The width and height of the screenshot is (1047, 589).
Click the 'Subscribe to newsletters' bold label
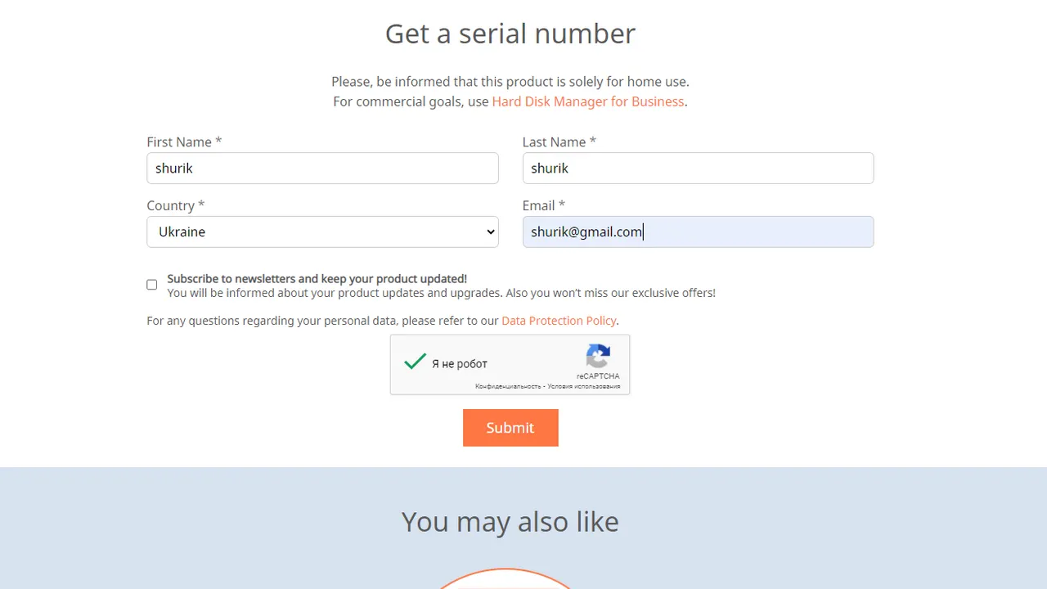tap(317, 278)
